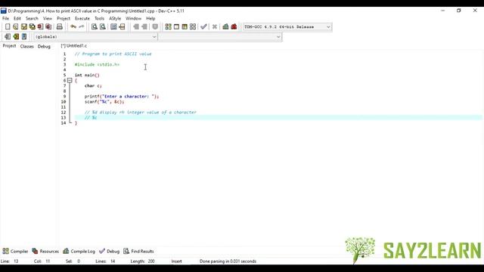
Task: Open Replace dialog from toolbar icon
Action: [103, 27]
